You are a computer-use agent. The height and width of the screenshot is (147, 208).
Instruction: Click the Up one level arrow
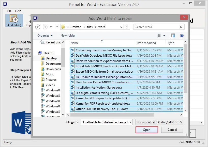pyautogui.click(x=57, y=27)
